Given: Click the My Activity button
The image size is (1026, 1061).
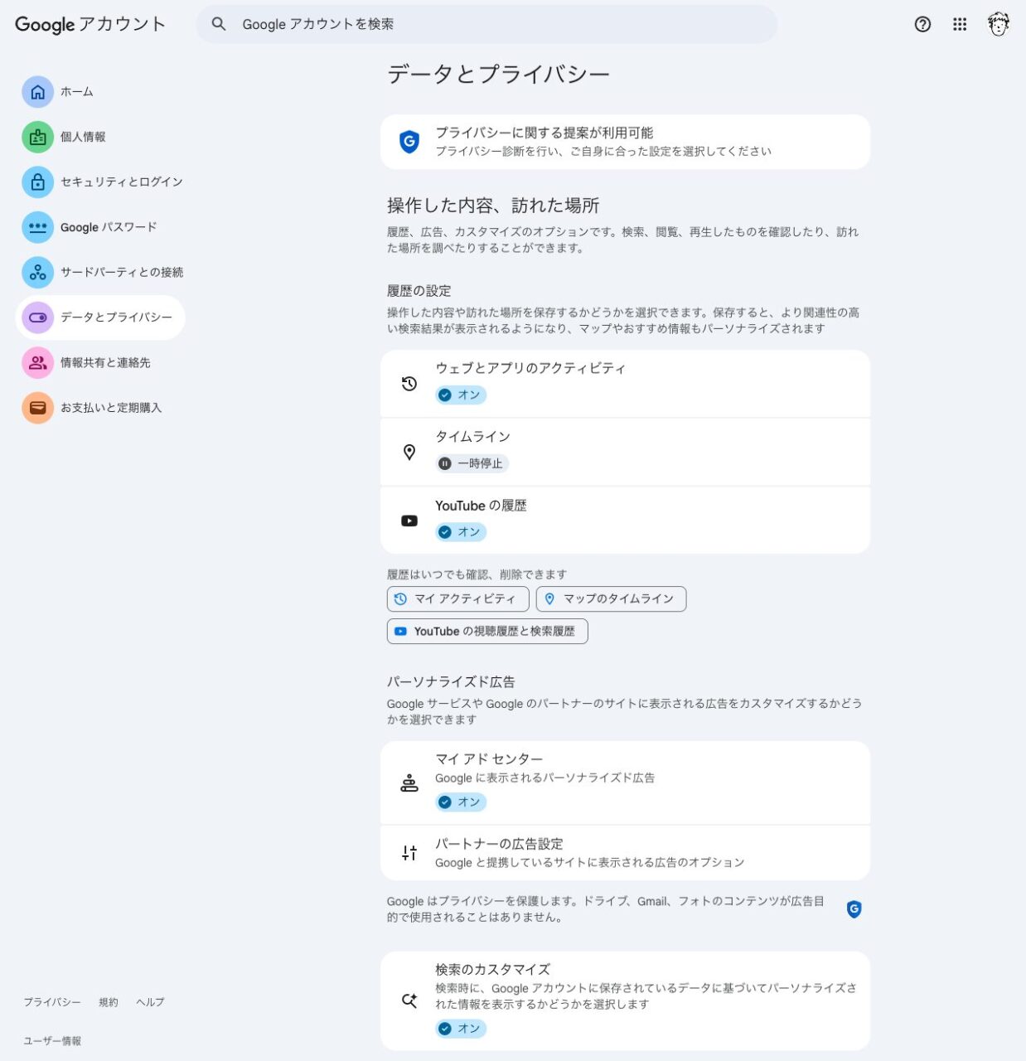Looking at the screenshot, I should [457, 599].
